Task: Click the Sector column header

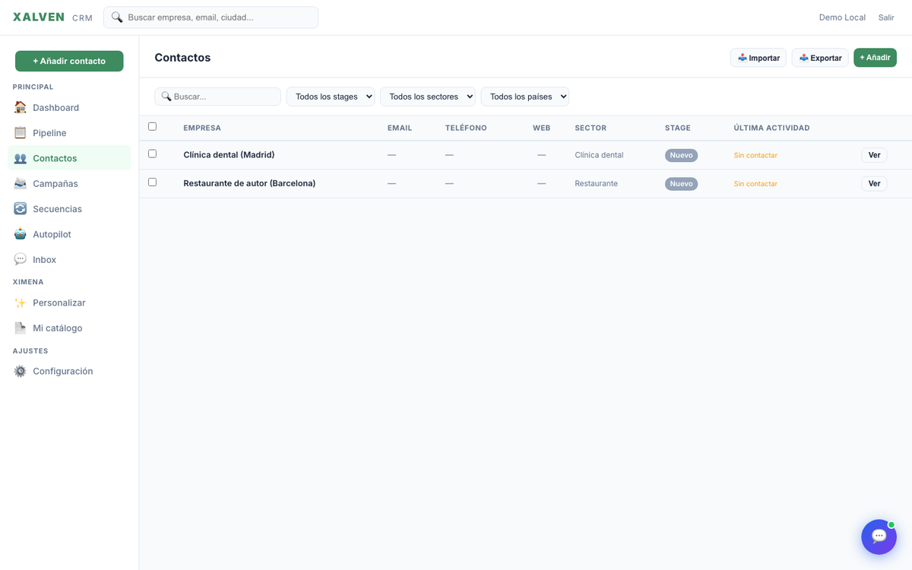Action: point(591,128)
